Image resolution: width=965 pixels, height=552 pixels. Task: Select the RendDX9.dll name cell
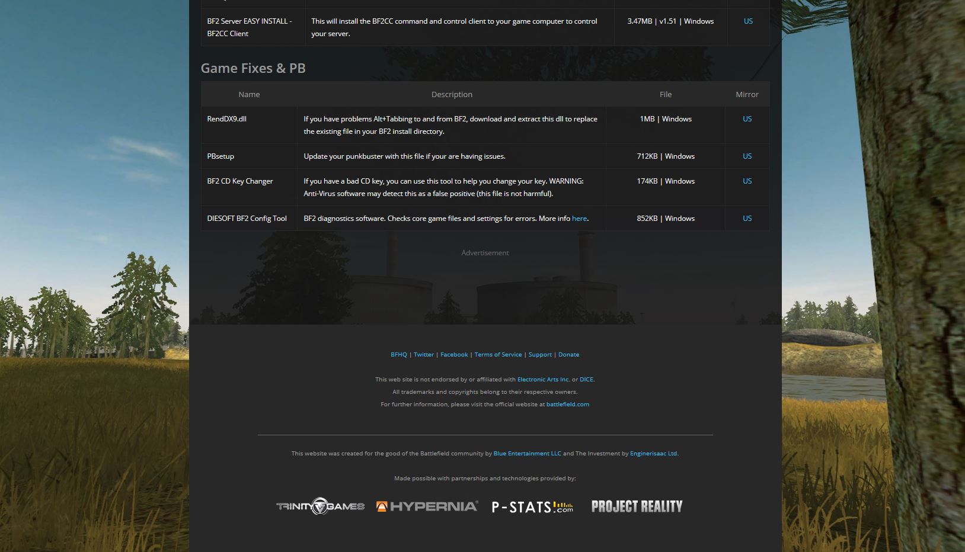click(x=249, y=125)
